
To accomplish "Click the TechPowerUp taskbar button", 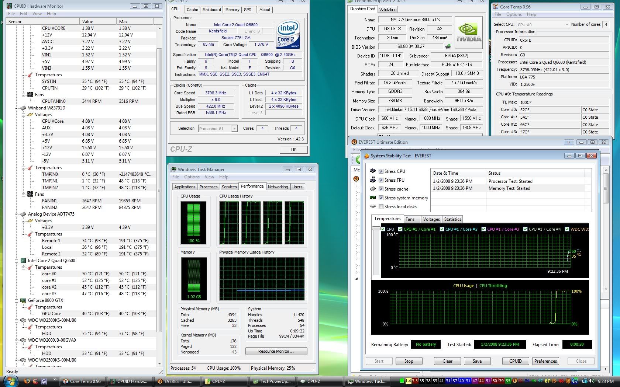I will click(x=272, y=381).
